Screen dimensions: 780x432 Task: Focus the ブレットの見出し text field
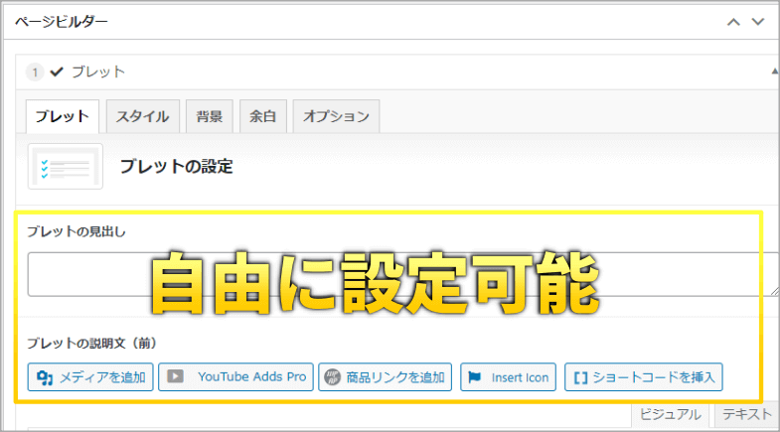tap(401, 274)
